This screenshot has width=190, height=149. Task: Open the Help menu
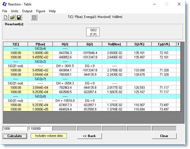tap(52, 11)
